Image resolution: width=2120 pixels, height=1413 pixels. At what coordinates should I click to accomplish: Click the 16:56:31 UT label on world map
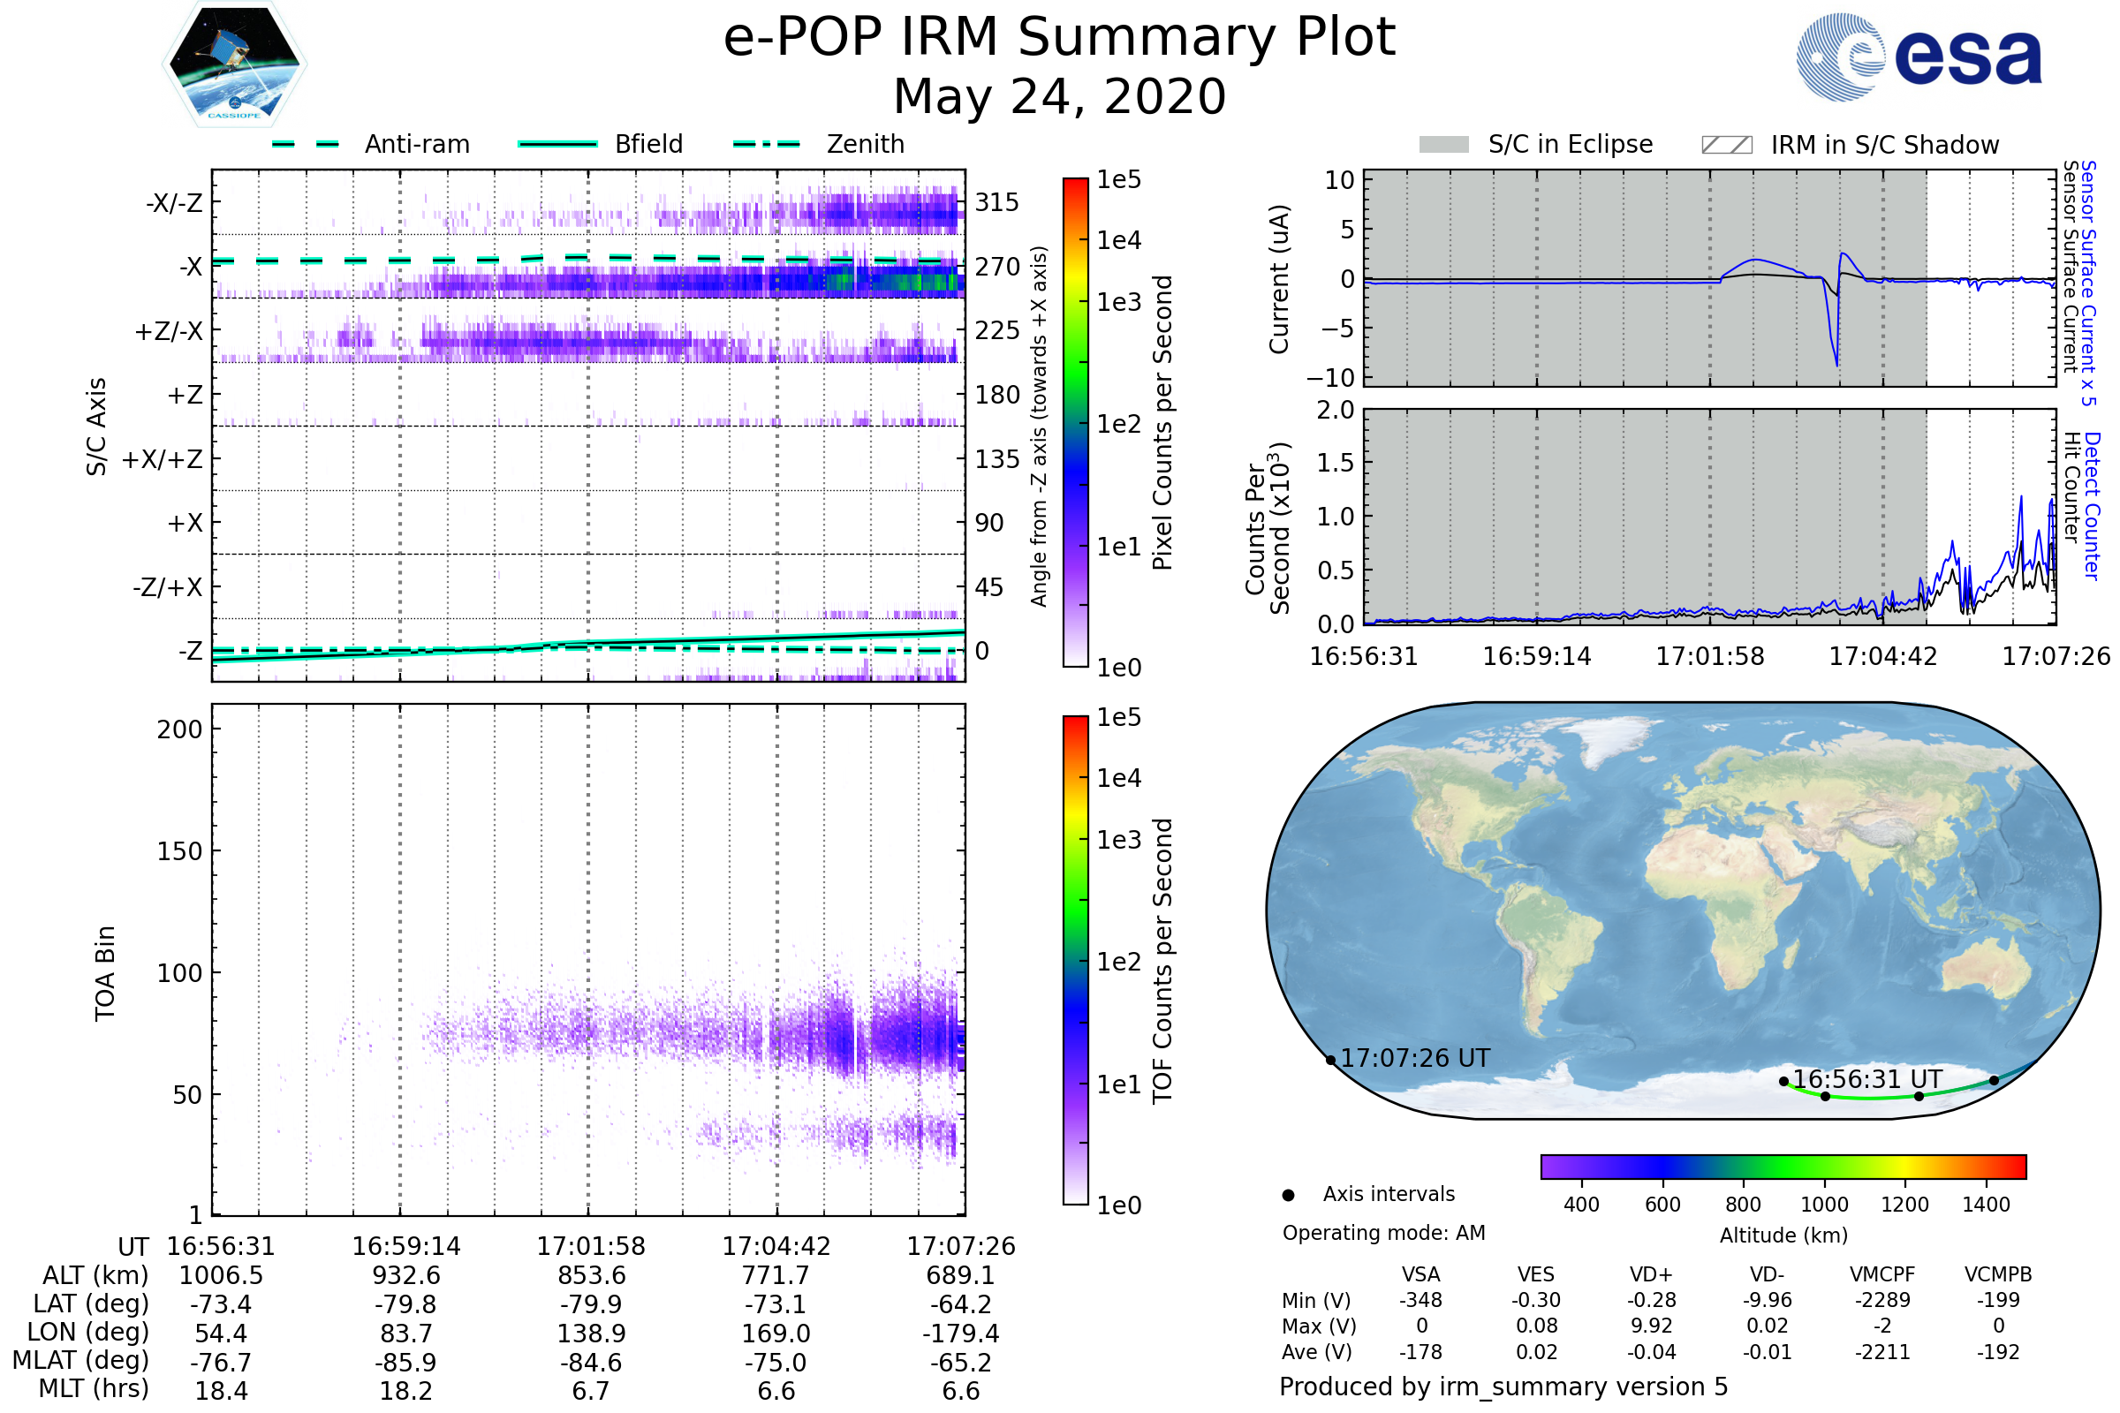pos(1866,1078)
